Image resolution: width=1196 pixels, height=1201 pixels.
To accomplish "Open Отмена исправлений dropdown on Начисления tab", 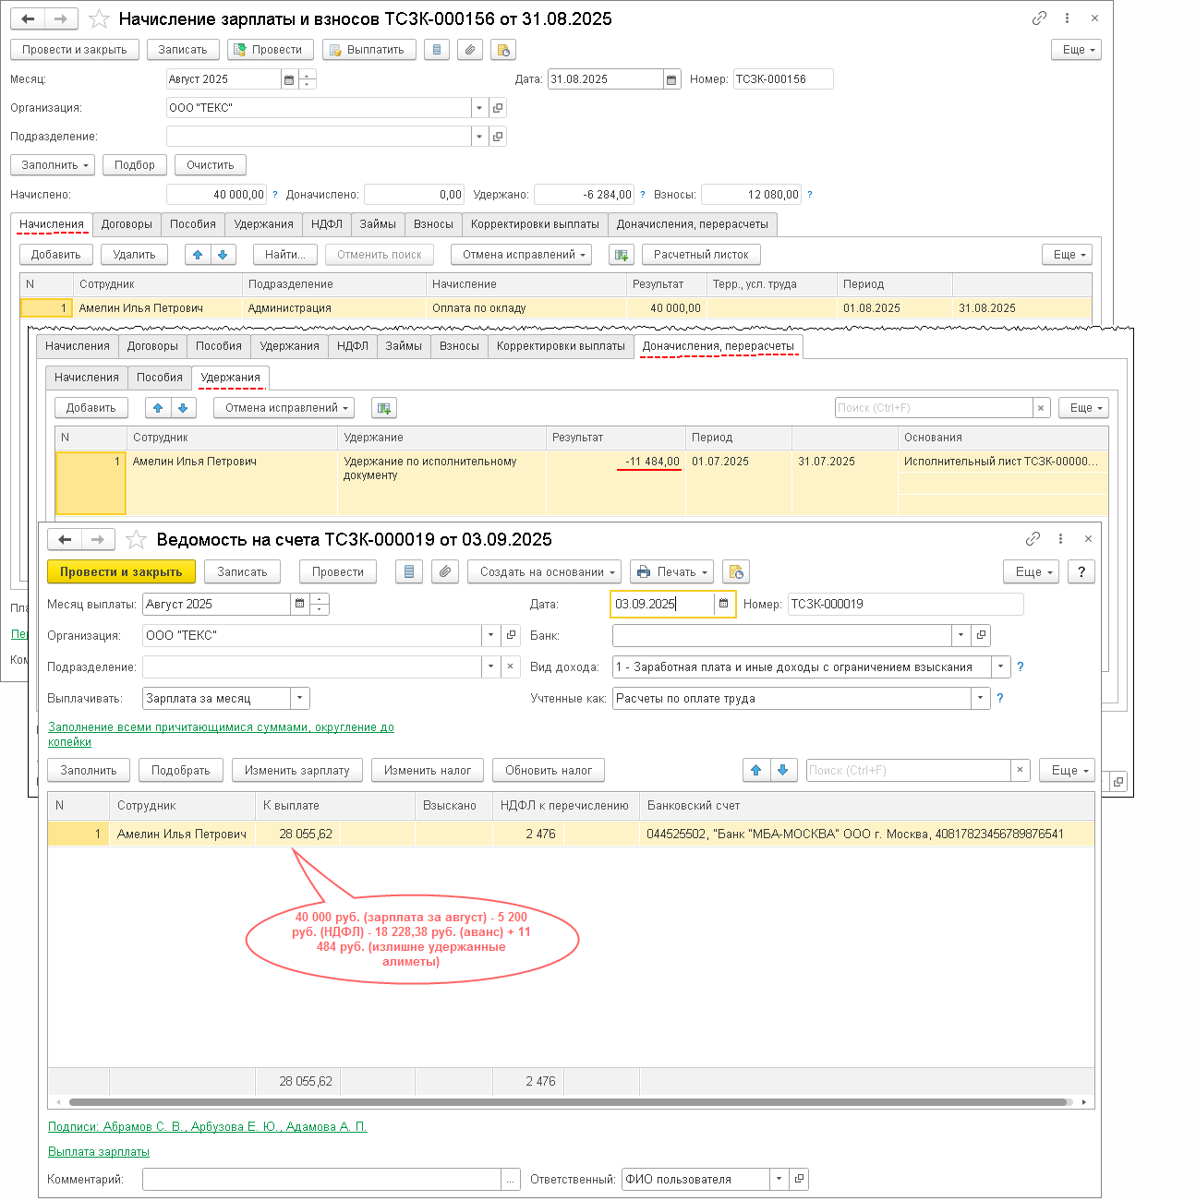I will 522,255.
